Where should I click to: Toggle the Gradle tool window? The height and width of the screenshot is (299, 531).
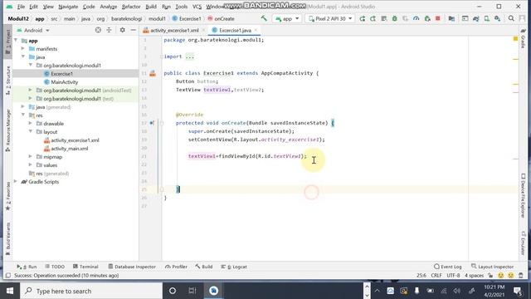[x=524, y=38]
